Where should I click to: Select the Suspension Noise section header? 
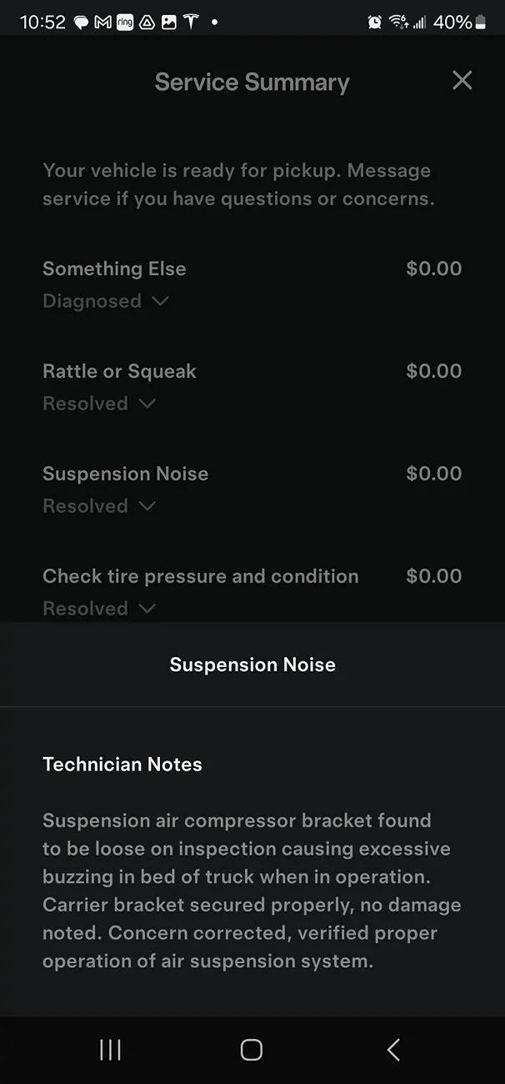click(252, 665)
